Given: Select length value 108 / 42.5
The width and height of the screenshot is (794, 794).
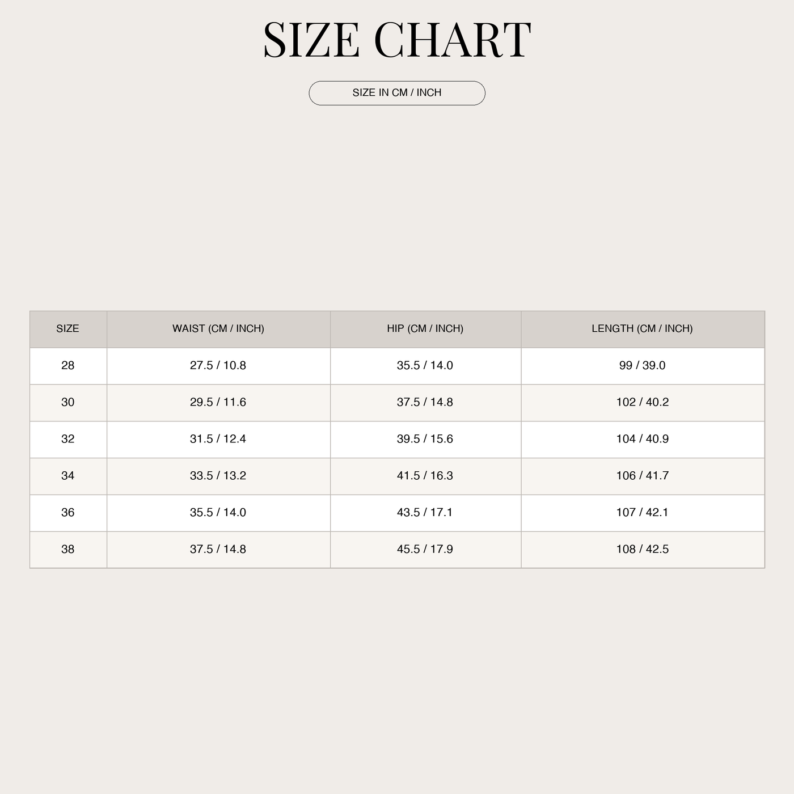Looking at the screenshot, I should coord(643,550).
